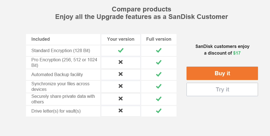Select the Included column header
270x136 pixels.
40,39
